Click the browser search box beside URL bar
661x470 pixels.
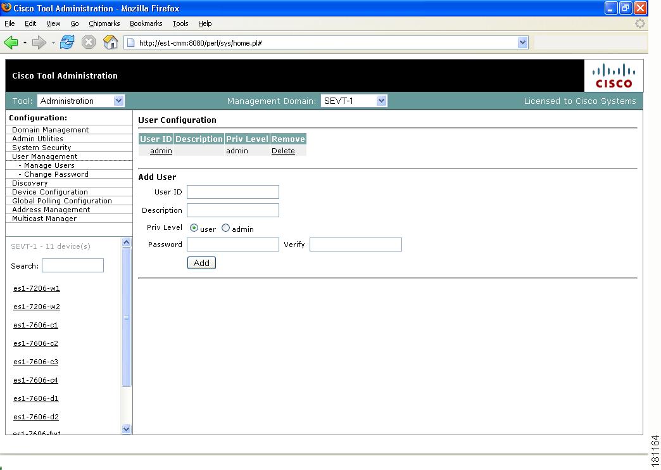(590, 42)
